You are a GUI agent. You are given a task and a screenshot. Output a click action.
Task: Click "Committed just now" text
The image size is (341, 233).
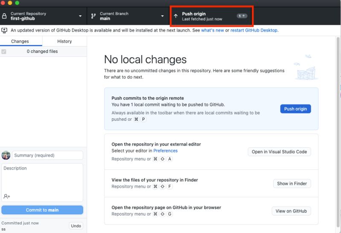coord(20,223)
